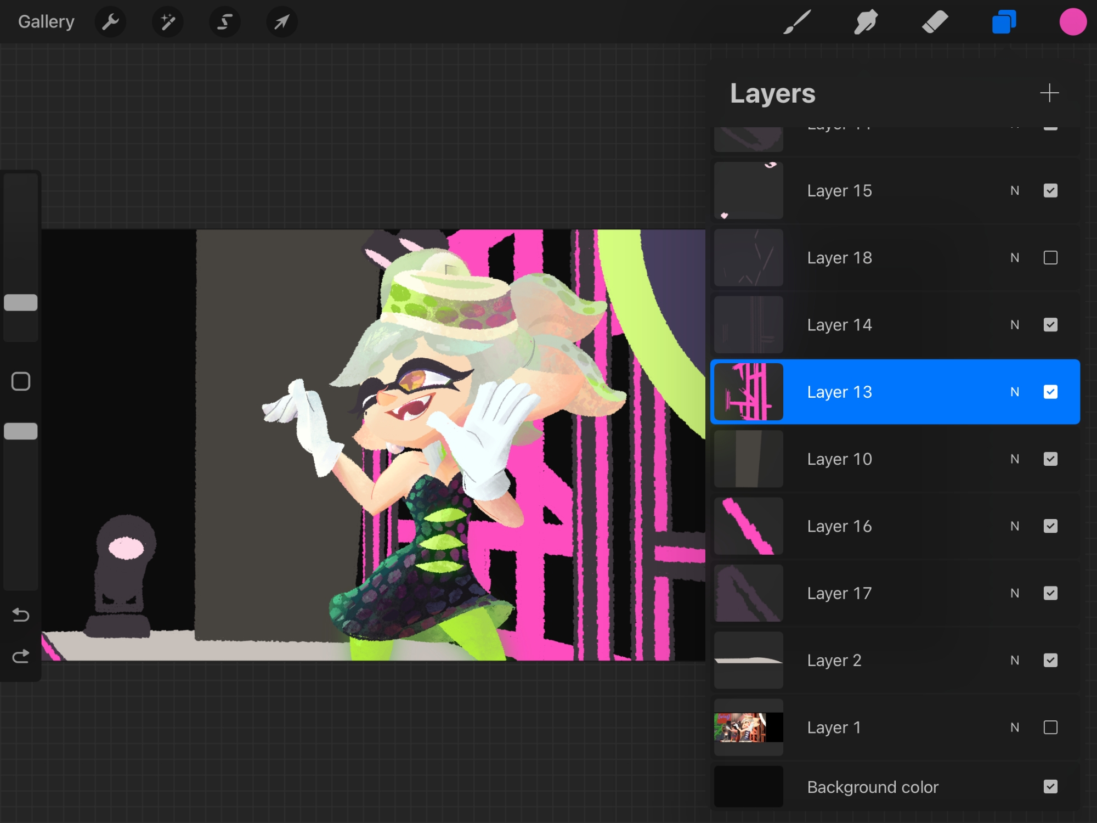Enable visibility of Layer 1
Image resolution: width=1097 pixels, height=823 pixels.
coord(1050,728)
